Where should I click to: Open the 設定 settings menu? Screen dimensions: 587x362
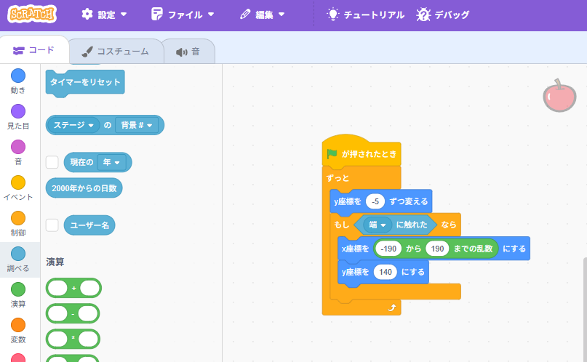coord(103,15)
